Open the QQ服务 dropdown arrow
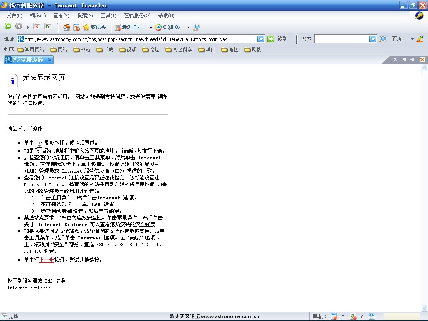428x321 pixels. [189, 27]
